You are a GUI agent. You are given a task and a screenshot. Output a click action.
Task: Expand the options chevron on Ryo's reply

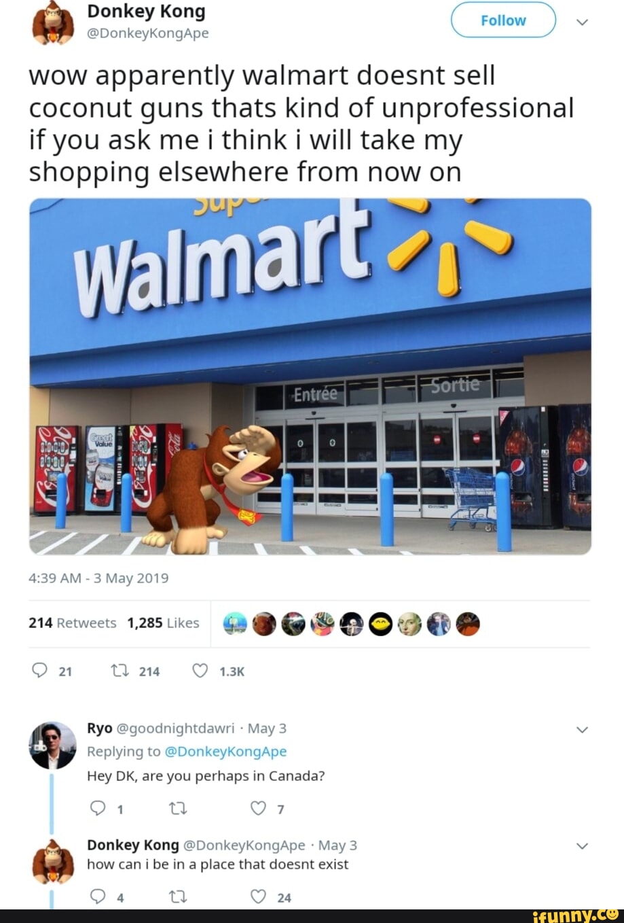point(582,730)
